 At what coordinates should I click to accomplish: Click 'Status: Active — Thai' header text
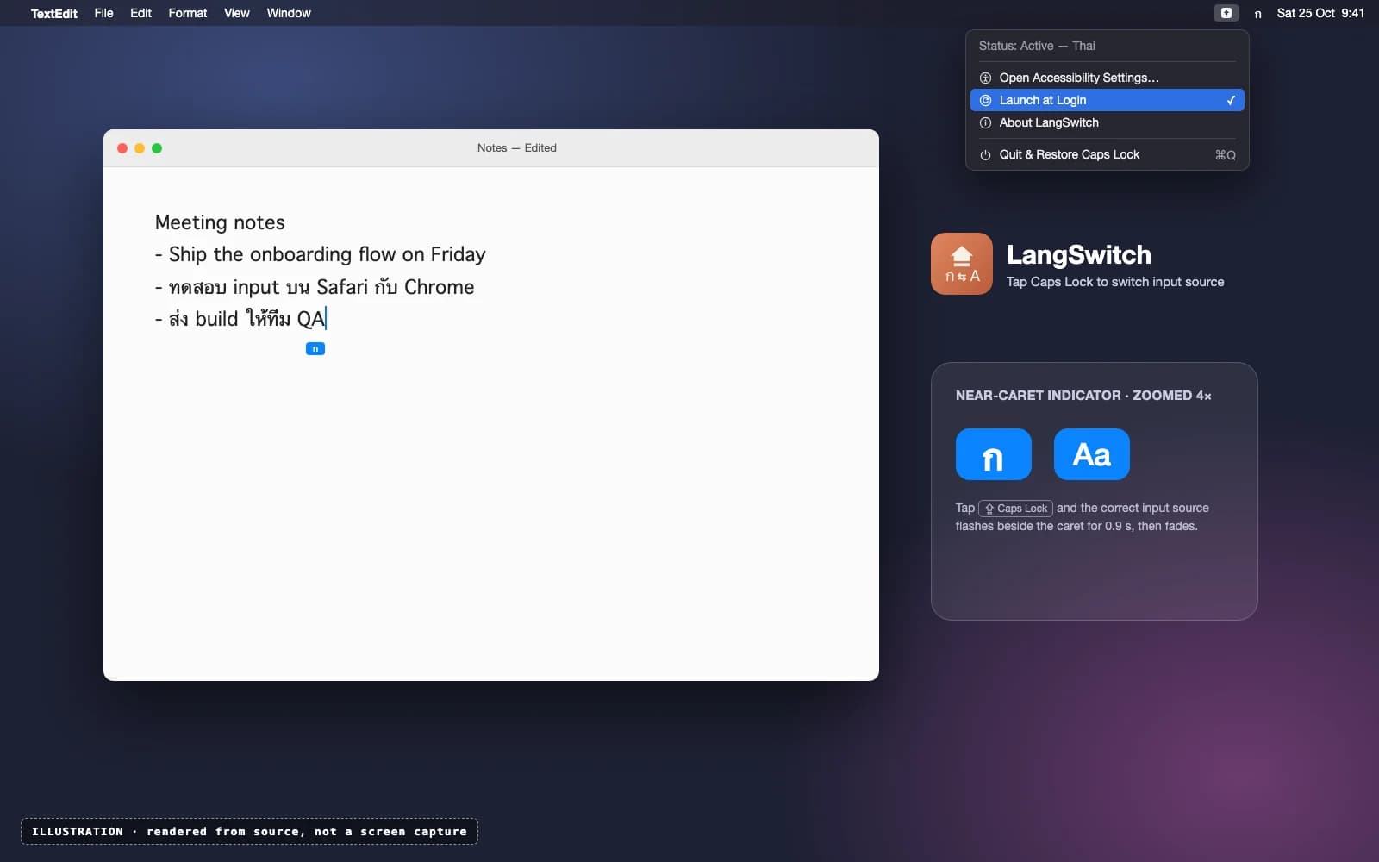point(1037,46)
